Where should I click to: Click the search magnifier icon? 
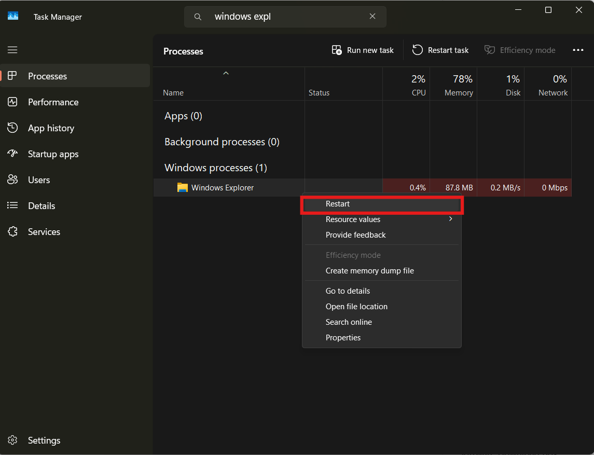pos(198,17)
